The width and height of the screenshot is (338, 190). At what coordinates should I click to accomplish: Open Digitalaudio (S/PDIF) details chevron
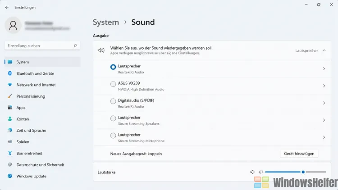tap(324, 103)
